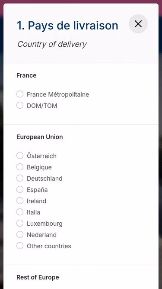The height and width of the screenshot is (289, 162).
Task: Select Luxembourg radio option
Action: click(20, 224)
